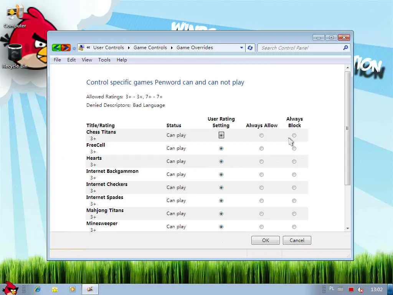Expand the double-chevron breadcrumb overflow
This screenshot has width=393, height=295.
[88, 47]
